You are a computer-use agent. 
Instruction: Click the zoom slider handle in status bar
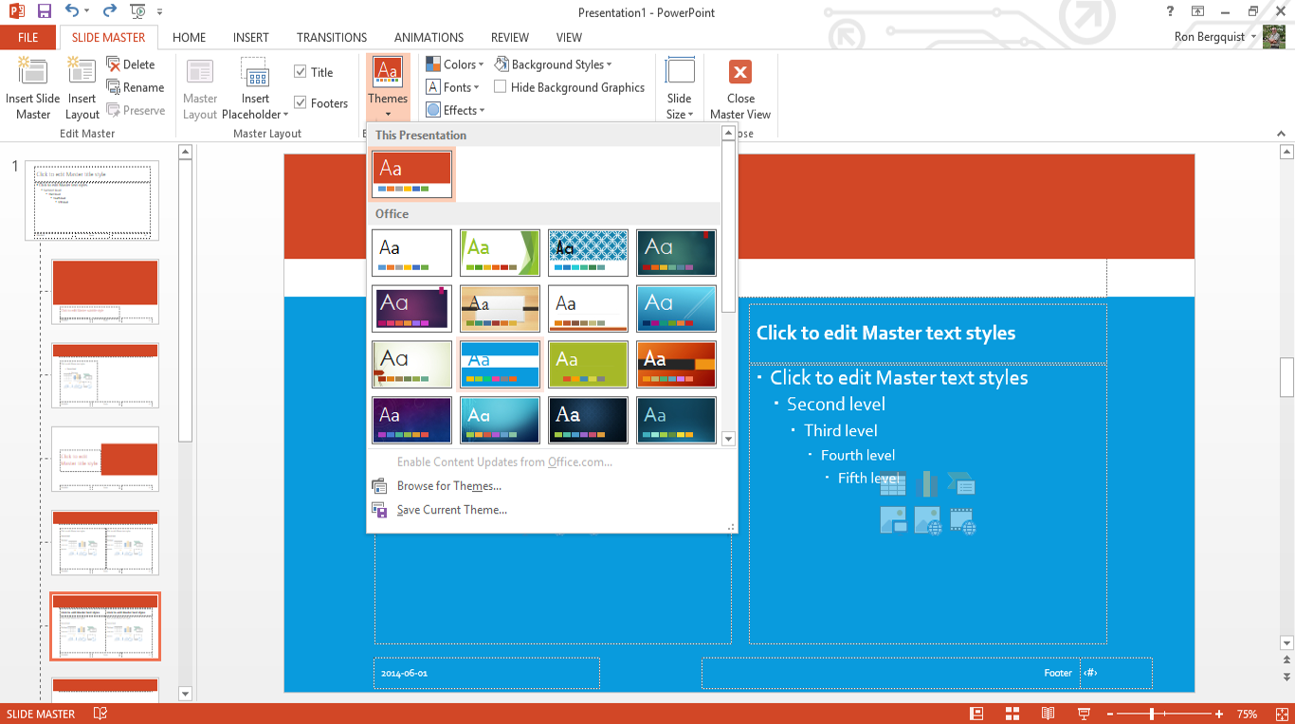coord(1152,714)
